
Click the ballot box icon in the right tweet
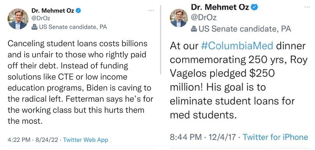click(x=194, y=29)
